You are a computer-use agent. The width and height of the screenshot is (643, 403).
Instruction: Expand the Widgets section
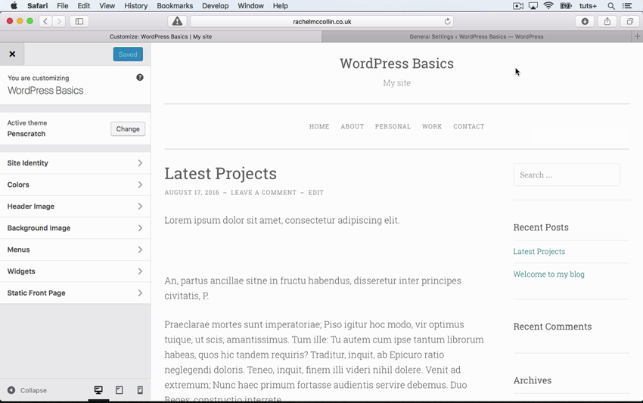click(75, 271)
